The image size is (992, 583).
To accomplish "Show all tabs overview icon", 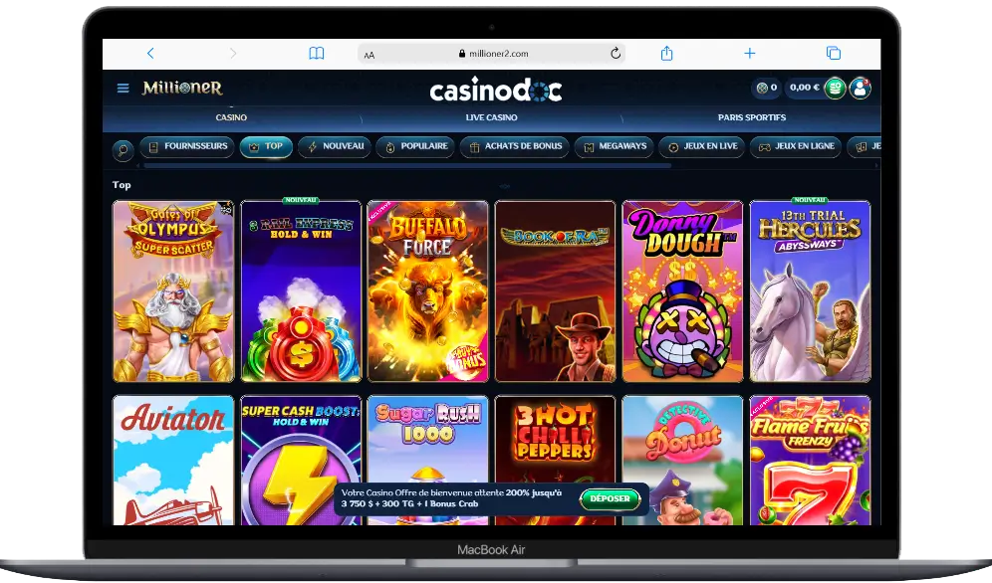I will coord(834,54).
